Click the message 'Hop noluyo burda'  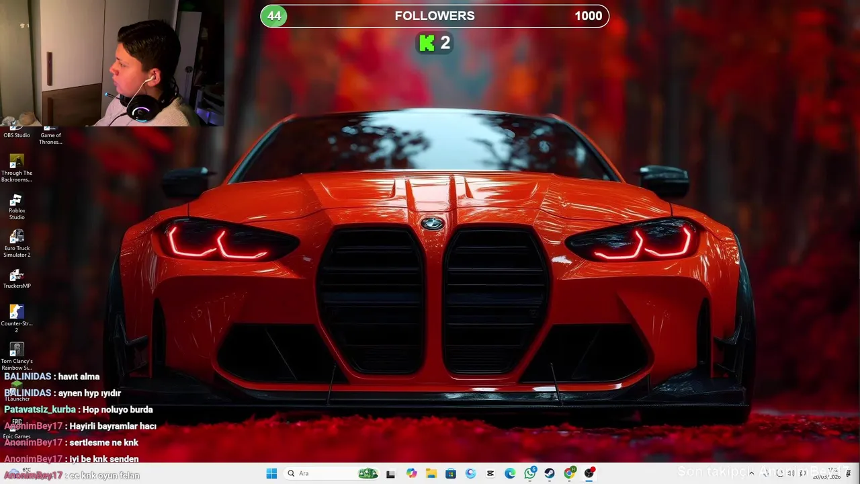click(x=118, y=409)
